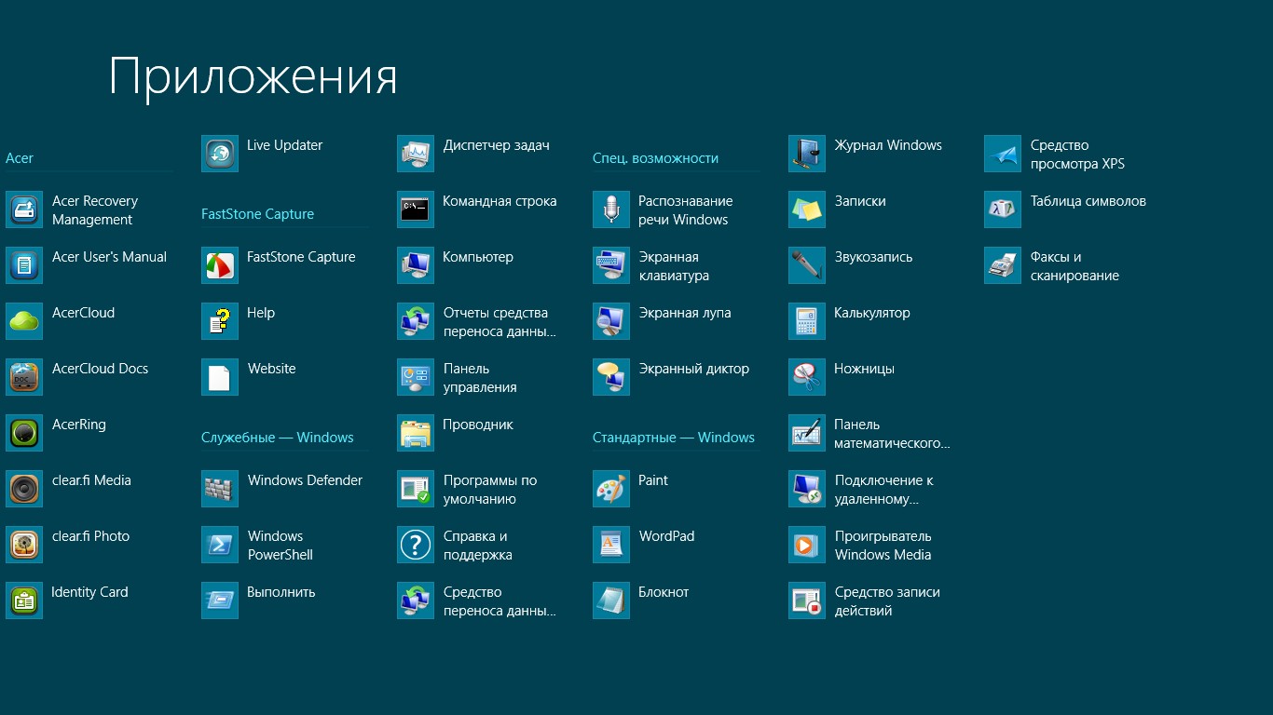Launch Калькулятор from the apps list
This screenshot has height=715, width=1273.
point(807,321)
